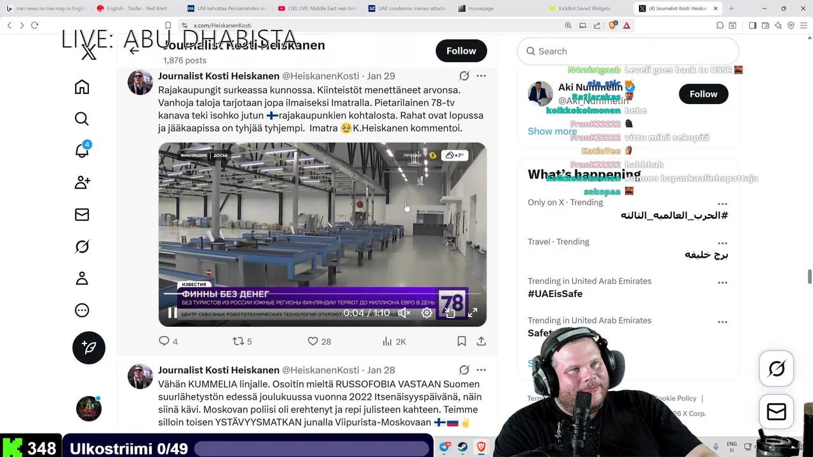Screen dimensions: 813x457
Task: Go back with the profile header arrow
Action: click(134, 51)
